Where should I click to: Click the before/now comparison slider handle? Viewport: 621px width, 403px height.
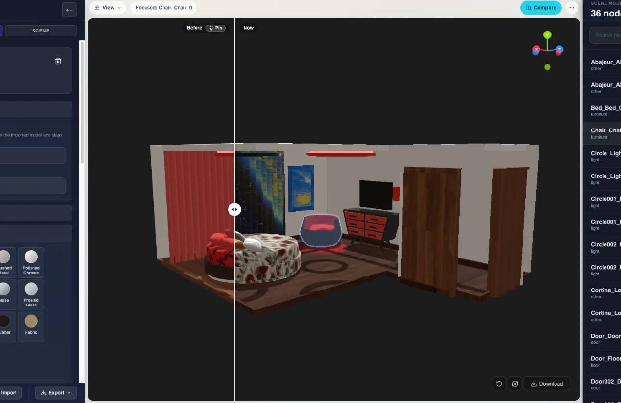click(234, 210)
